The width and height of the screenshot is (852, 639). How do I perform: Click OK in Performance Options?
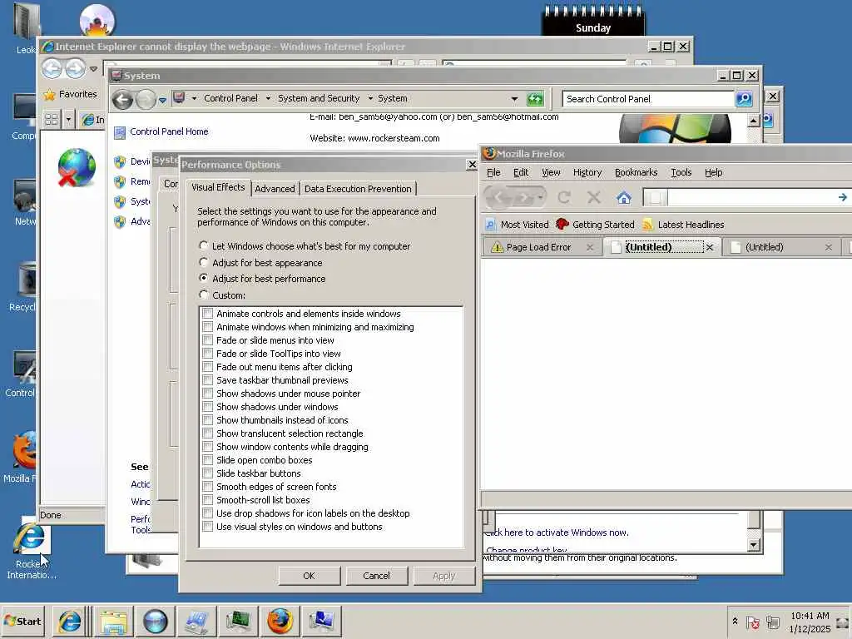click(310, 576)
